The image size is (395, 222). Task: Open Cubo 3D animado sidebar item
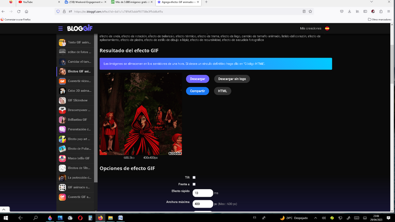(75, 90)
